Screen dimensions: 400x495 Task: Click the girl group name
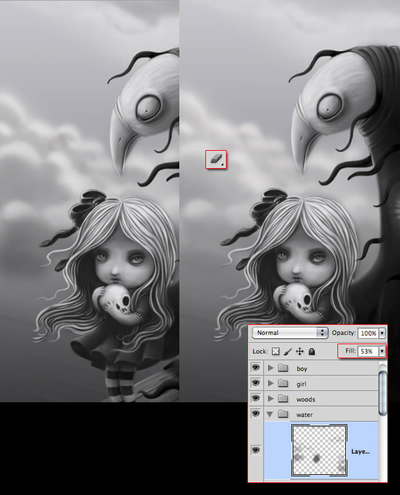(301, 384)
